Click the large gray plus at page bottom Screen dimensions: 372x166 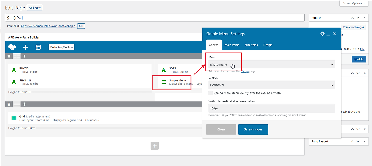pyautogui.click(x=155, y=146)
